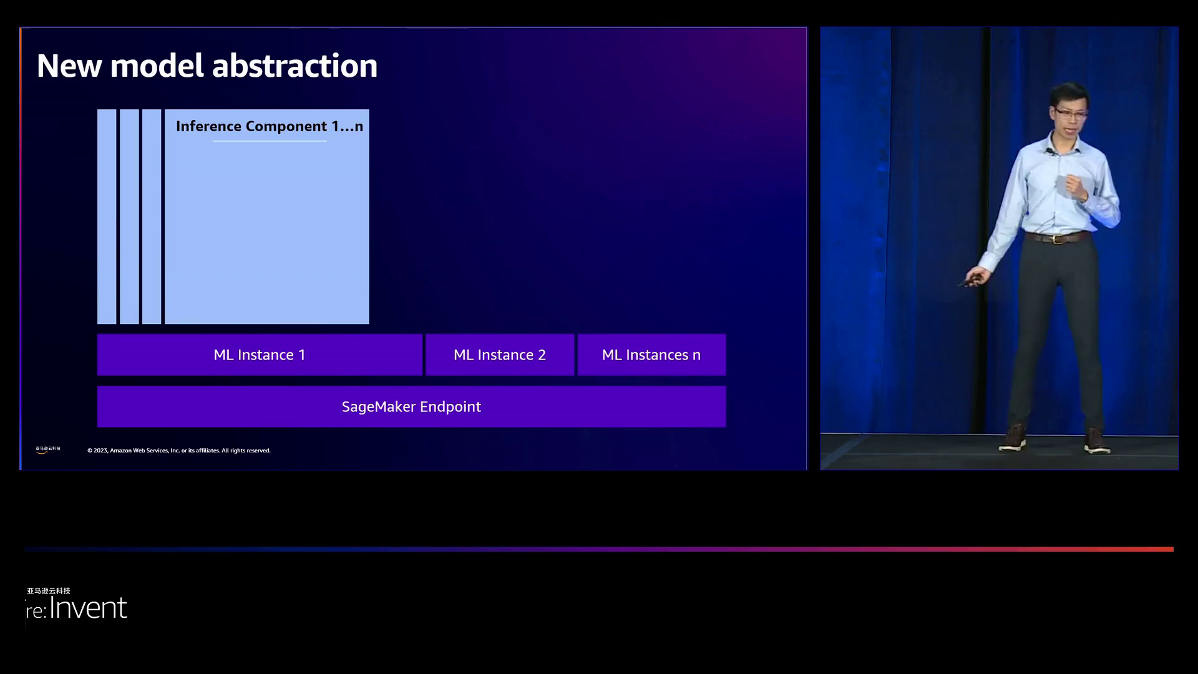
Task: Click the speaker video thumbnail
Action: (999, 248)
